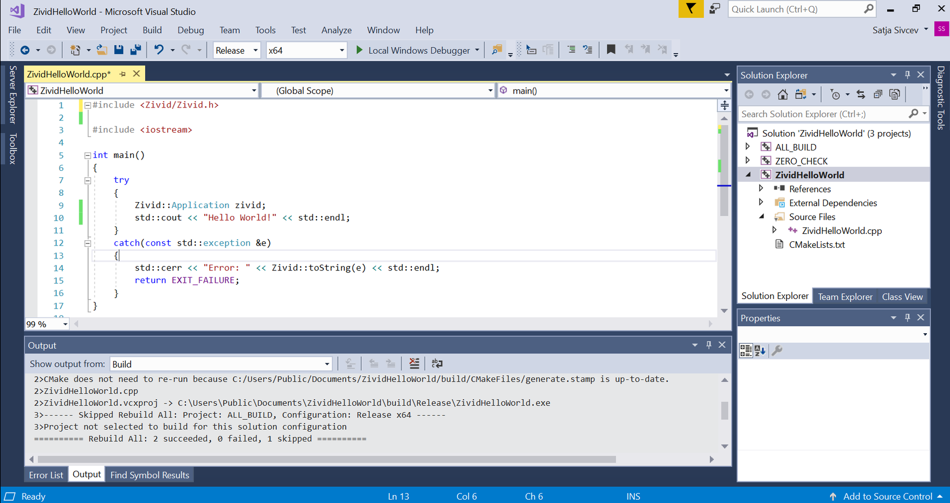This screenshot has width=950, height=503.
Task: Open the notifications flag icon in the title bar
Action: (691, 9)
